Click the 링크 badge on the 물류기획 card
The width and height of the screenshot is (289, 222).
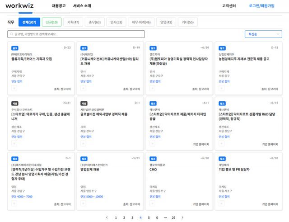15,48
